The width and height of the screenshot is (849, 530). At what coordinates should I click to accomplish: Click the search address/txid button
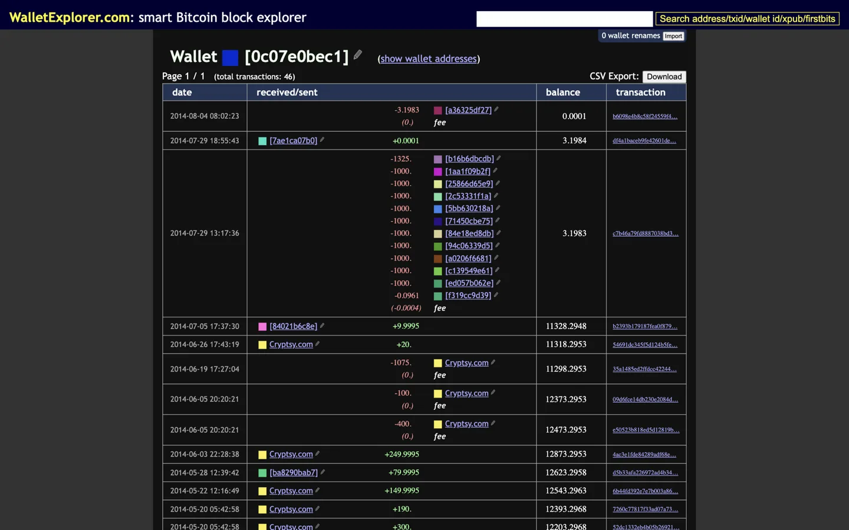(748, 19)
